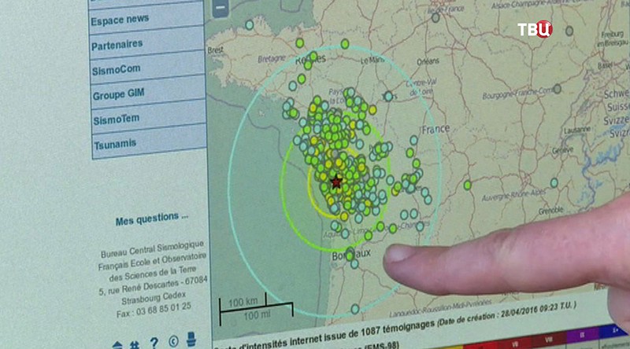The image size is (630, 349).
Task: Click the question mark help icon
Action: click(154, 343)
